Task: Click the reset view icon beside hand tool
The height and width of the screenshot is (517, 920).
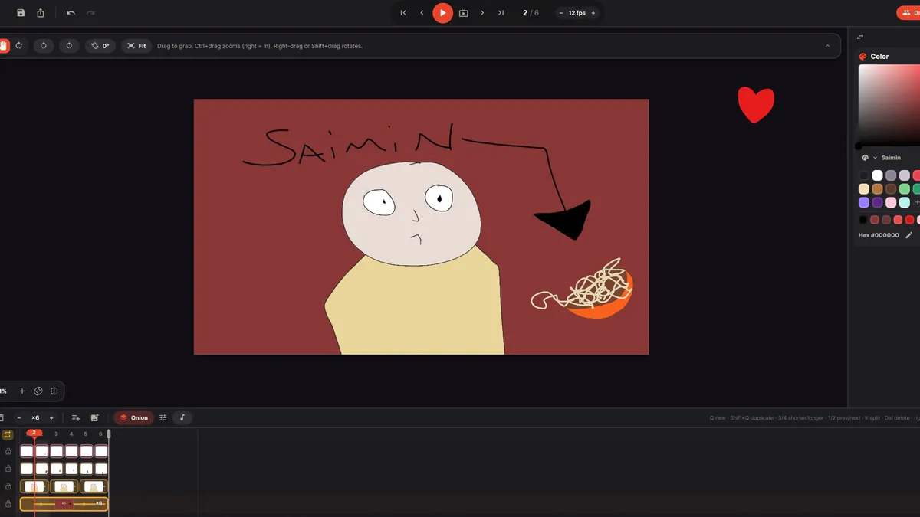Action: (18, 46)
